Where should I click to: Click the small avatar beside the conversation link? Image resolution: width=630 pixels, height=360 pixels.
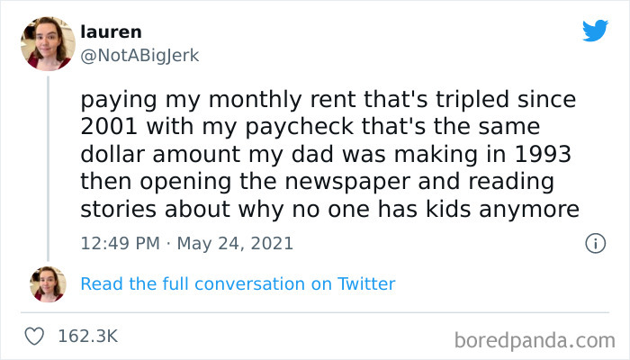[48, 283]
